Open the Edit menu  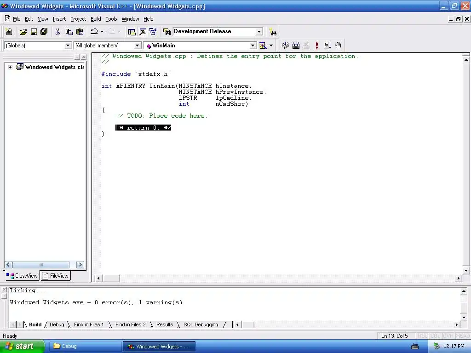point(29,19)
